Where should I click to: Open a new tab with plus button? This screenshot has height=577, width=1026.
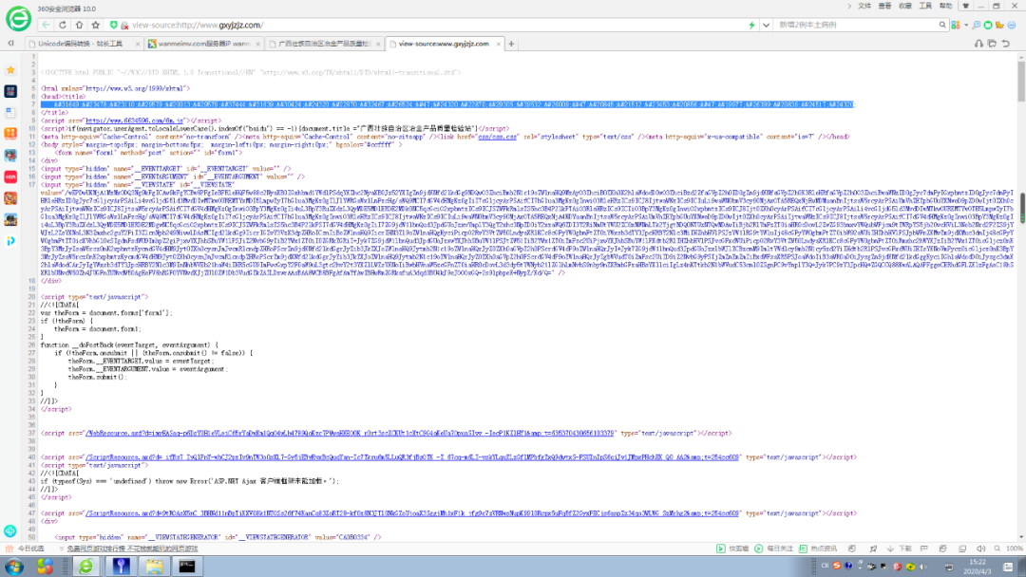tap(512, 44)
